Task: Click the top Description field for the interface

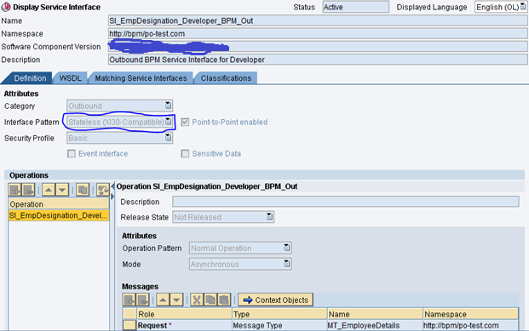Action: [318, 60]
